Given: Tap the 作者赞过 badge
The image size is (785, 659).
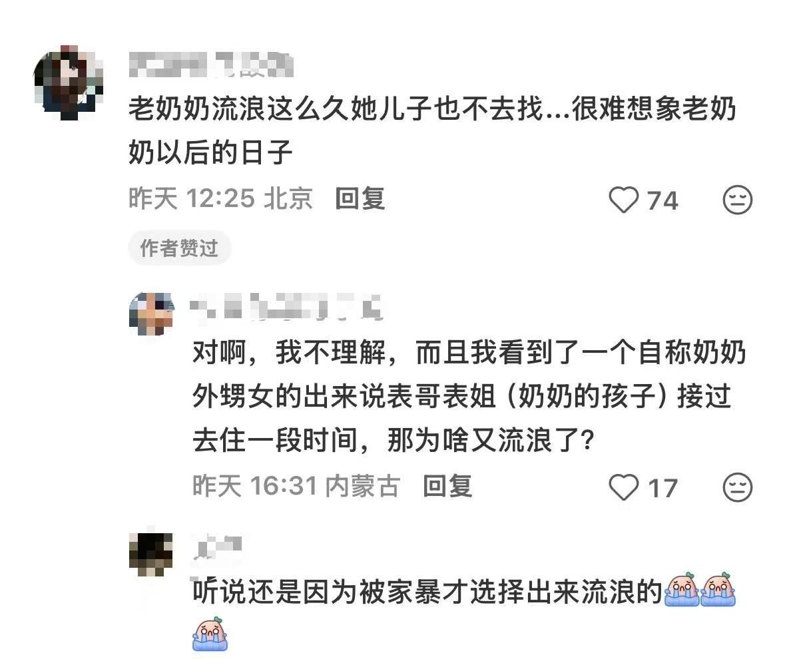Looking at the screenshot, I should click(179, 248).
